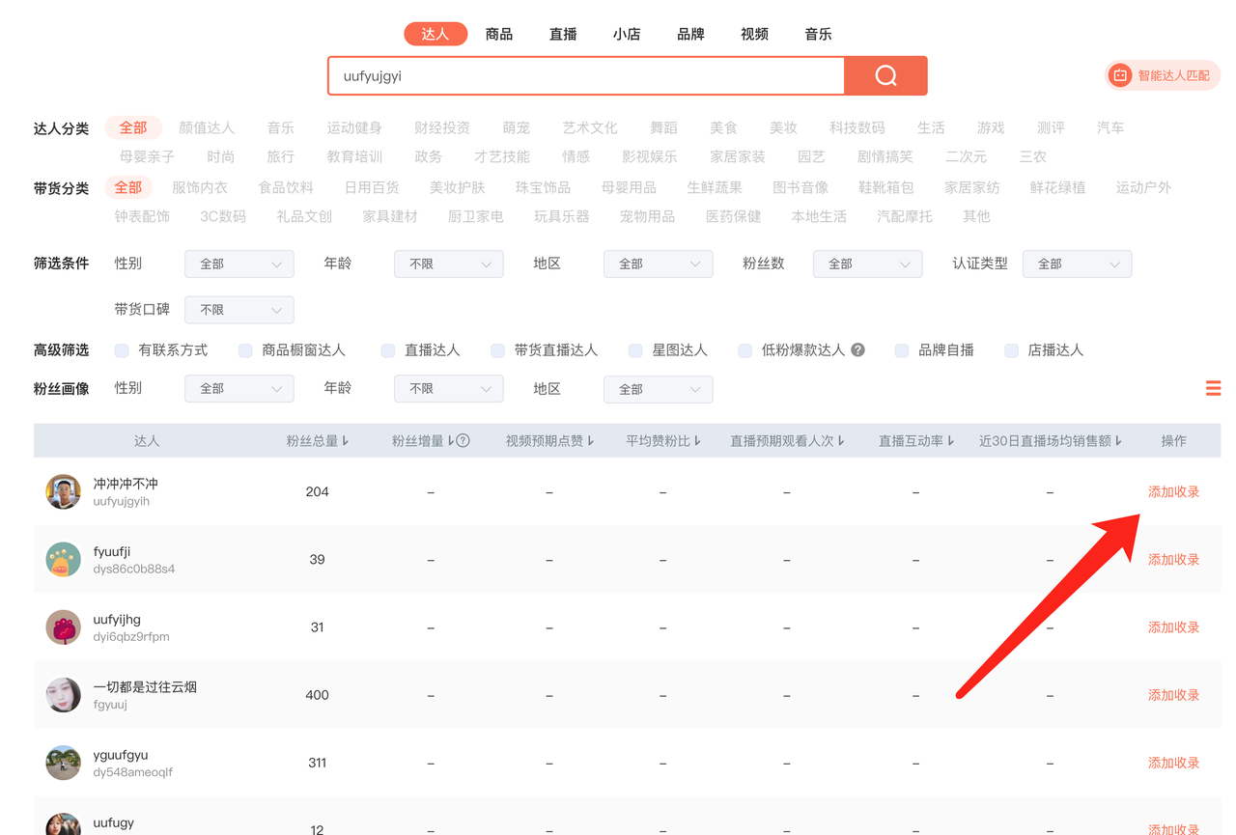Choose 科技数码 talent category

coord(857,127)
